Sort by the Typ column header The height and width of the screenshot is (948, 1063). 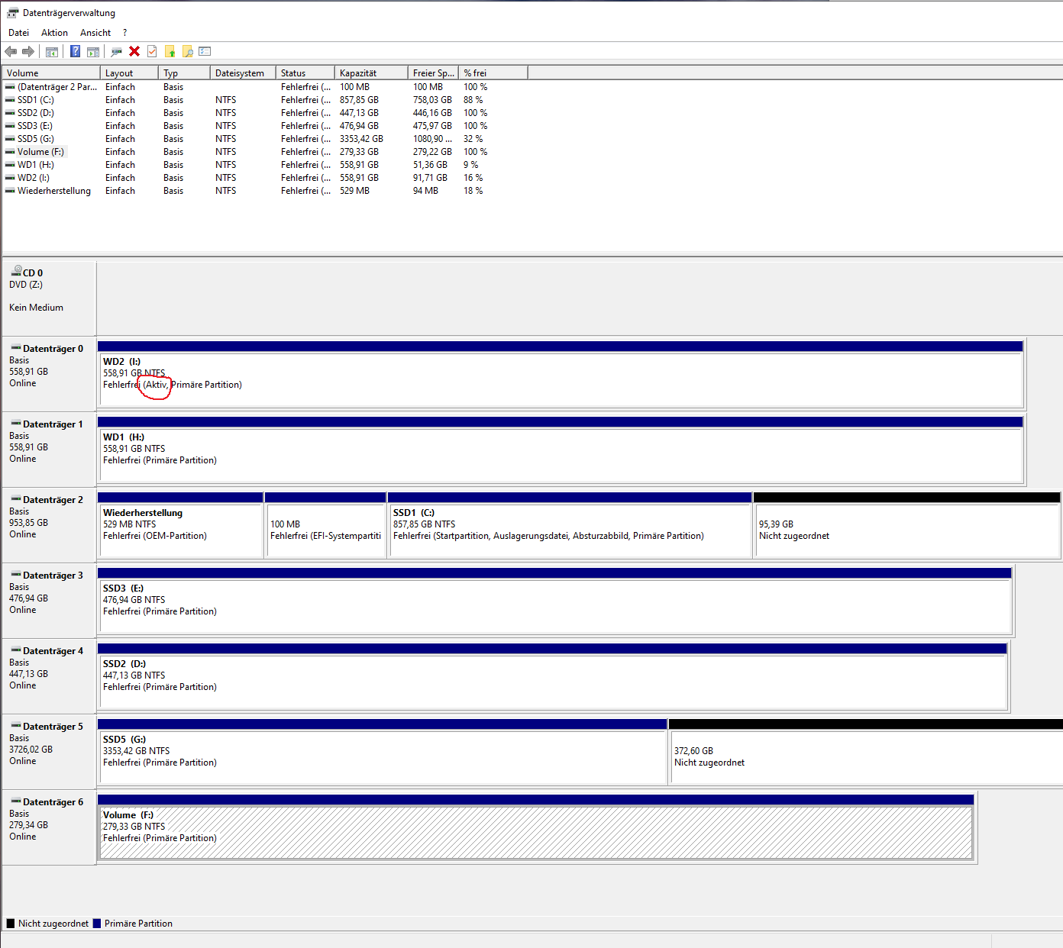(184, 73)
